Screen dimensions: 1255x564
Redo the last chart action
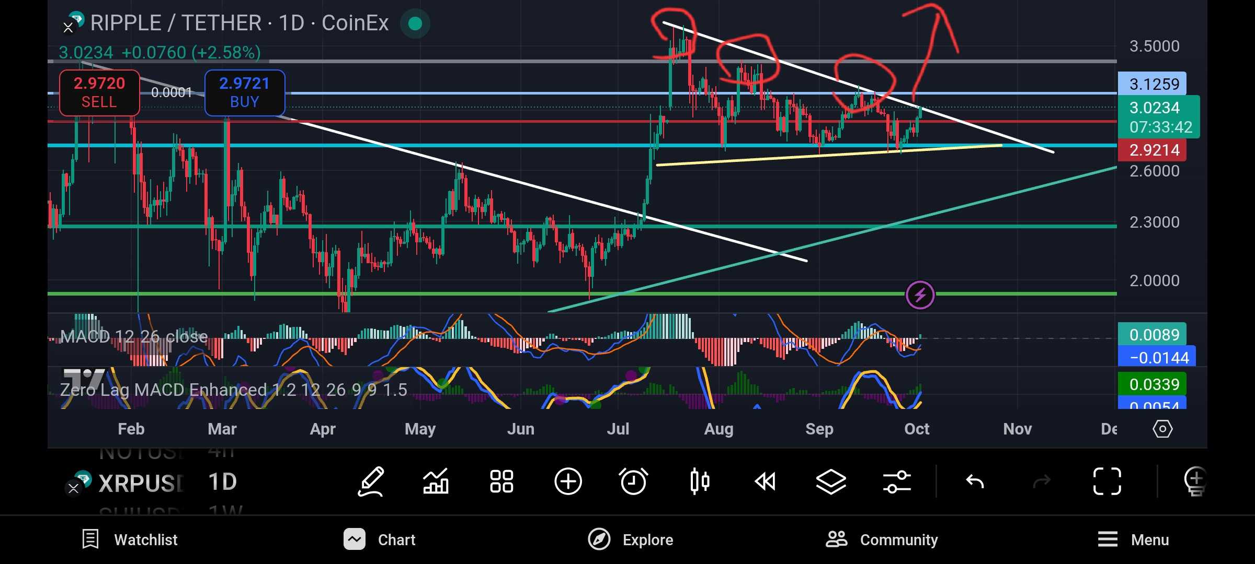coord(1042,481)
